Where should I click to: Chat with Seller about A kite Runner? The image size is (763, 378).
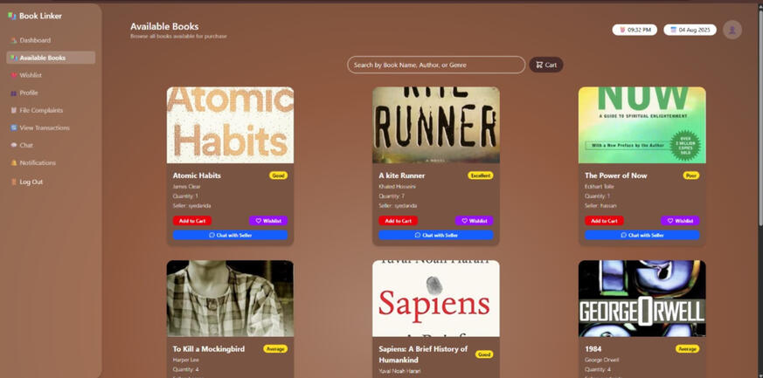click(x=436, y=235)
